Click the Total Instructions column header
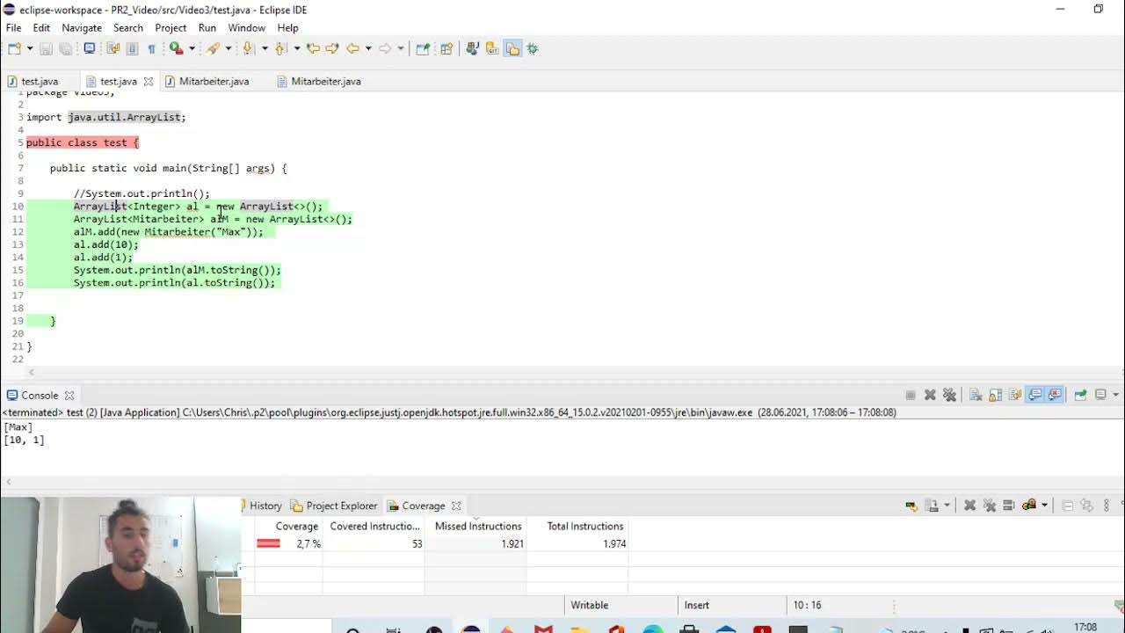 tap(577, 527)
